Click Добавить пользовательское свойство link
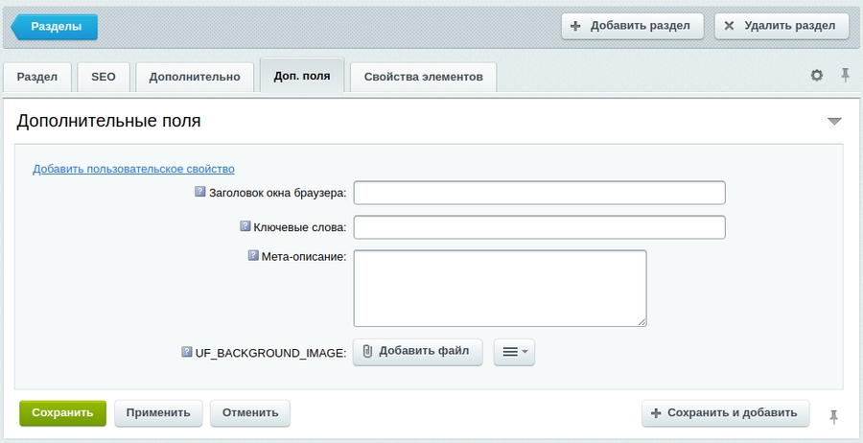863x443 pixels. tap(133, 169)
